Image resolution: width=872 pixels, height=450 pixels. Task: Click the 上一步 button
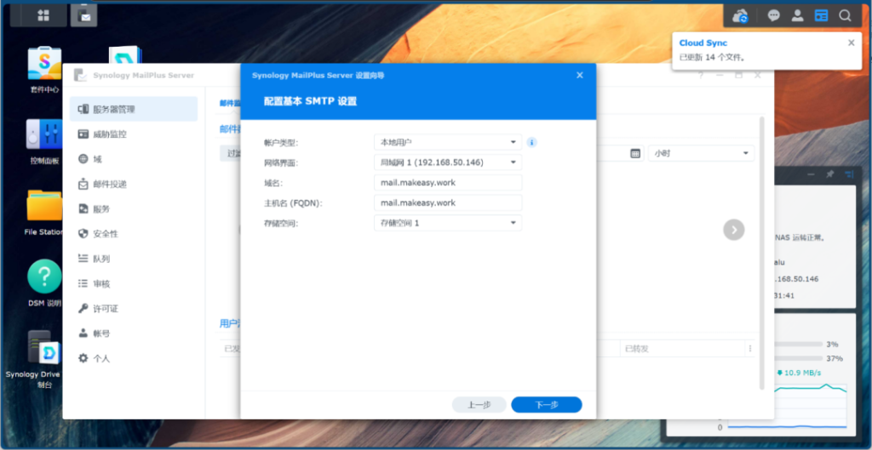tap(479, 404)
